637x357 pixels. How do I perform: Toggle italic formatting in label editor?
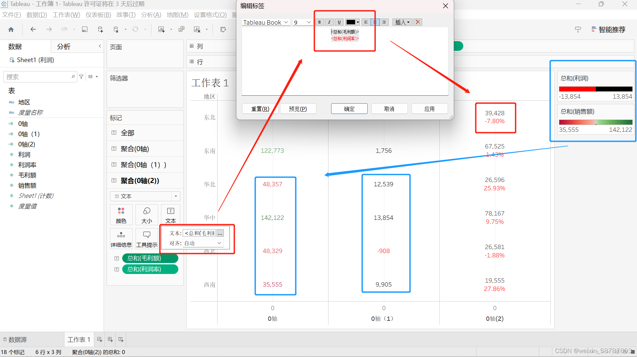pos(329,22)
